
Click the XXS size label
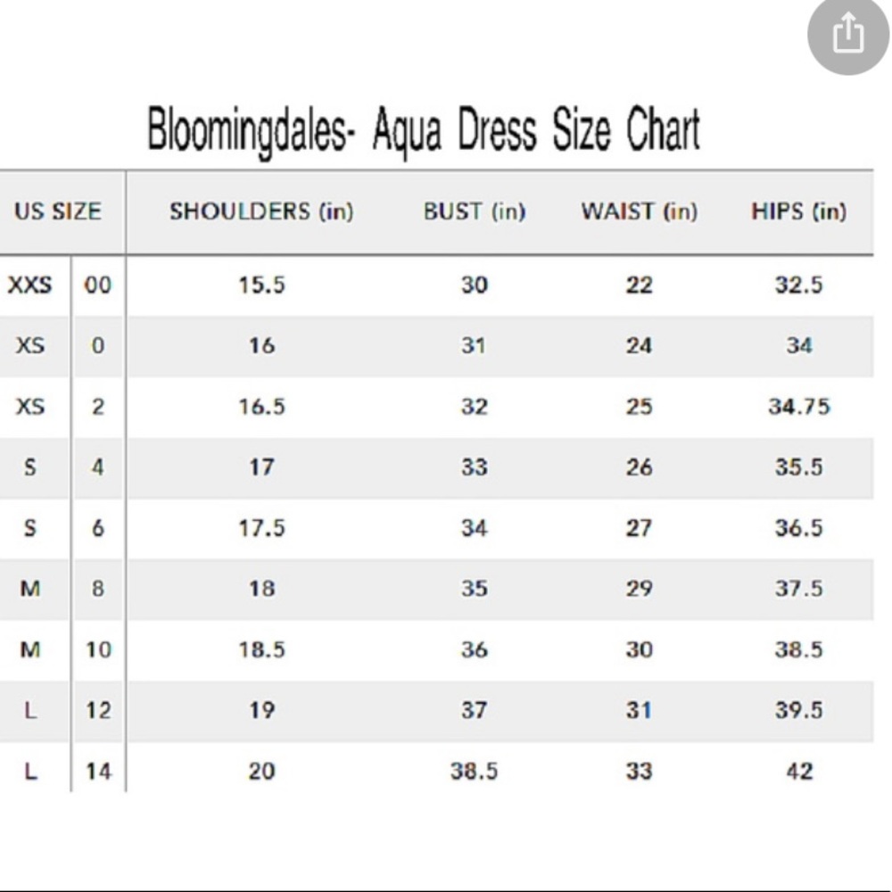click(29, 285)
